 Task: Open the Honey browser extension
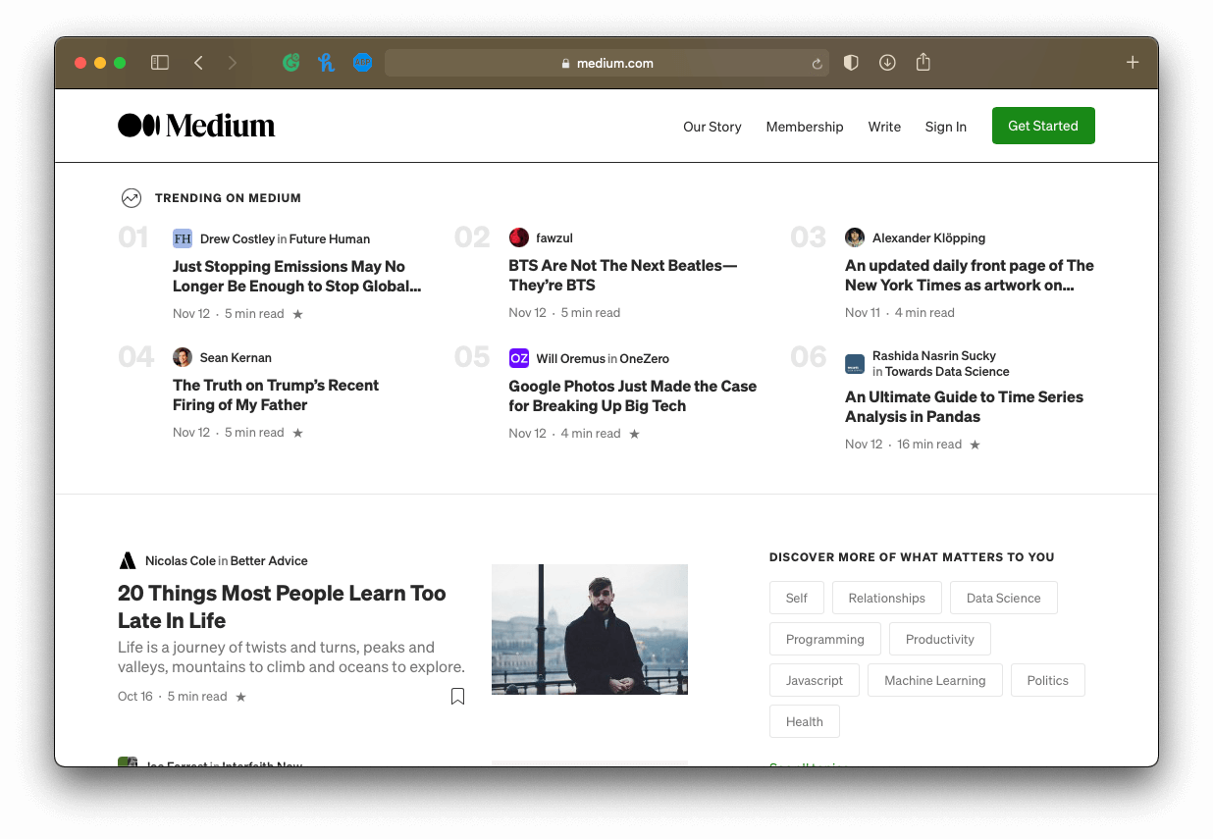pos(326,62)
